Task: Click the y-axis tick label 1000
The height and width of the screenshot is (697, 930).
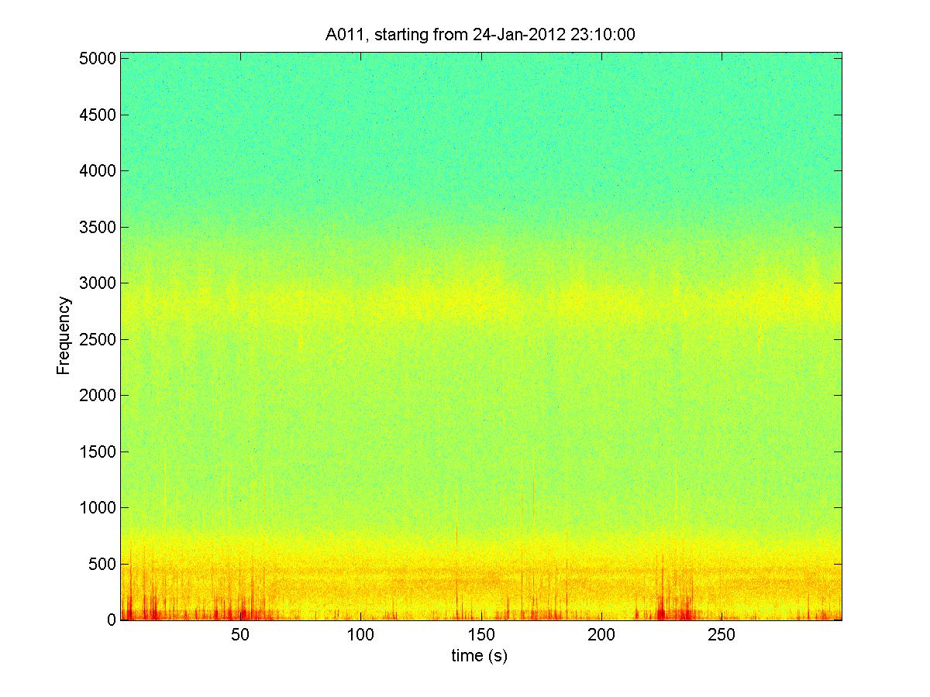Action: (x=98, y=508)
